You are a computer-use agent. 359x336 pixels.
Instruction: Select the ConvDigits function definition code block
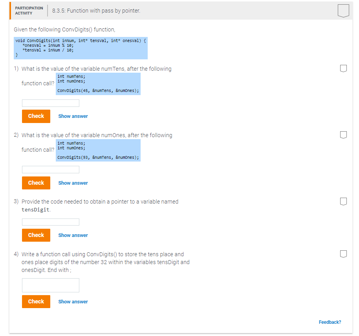pyautogui.click(x=81, y=48)
